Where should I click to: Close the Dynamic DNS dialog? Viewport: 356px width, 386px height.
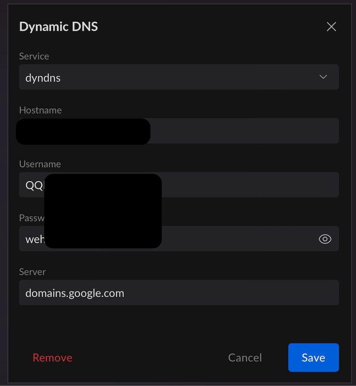331,27
